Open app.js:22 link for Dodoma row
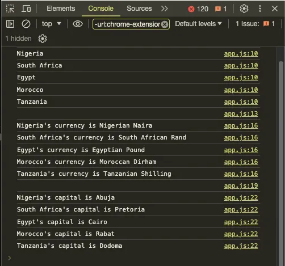285x266 pixels. pyautogui.click(x=241, y=246)
